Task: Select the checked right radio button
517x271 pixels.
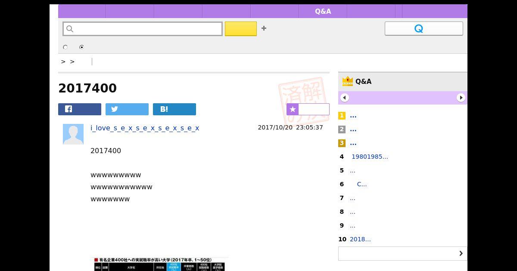Action: pos(81,47)
